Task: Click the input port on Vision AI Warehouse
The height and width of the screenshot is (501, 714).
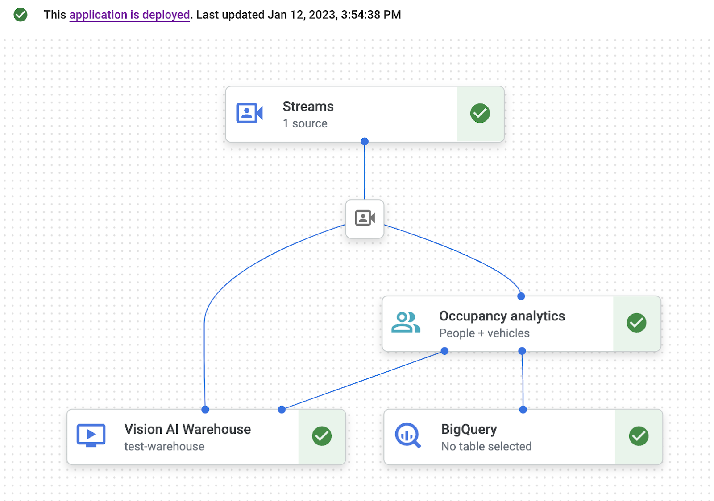Action: (x=205, y=409)
